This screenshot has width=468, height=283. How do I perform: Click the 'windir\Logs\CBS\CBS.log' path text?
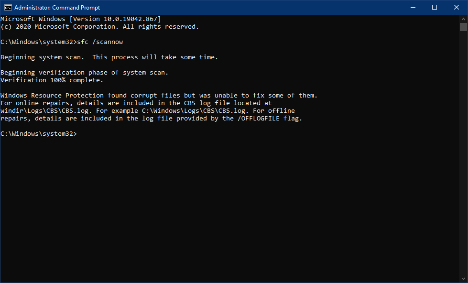[45, 111]
